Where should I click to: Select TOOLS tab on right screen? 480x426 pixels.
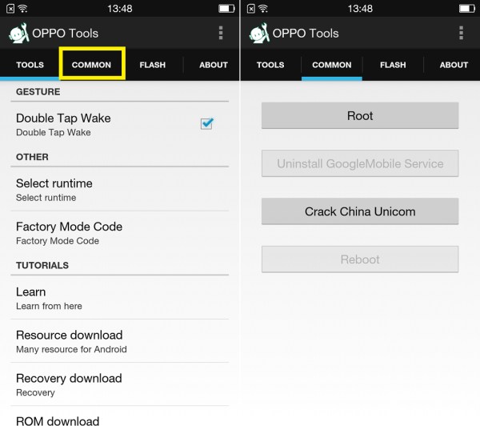(x=270, y=65)
